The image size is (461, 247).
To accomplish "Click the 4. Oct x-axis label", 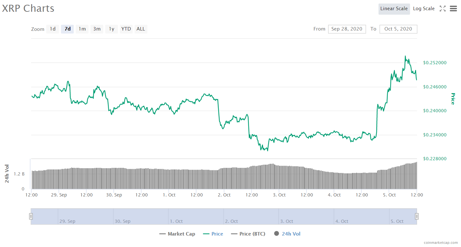I will pyautogui.click(x=334, y=195).
